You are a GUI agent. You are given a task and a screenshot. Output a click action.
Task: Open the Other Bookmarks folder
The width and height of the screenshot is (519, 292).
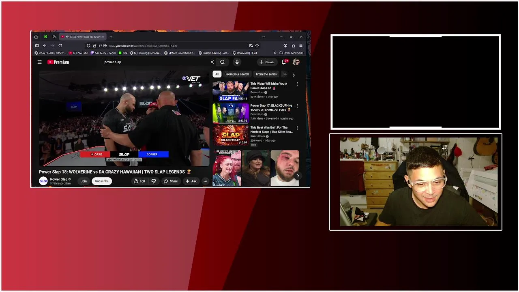tap(292, 53)
